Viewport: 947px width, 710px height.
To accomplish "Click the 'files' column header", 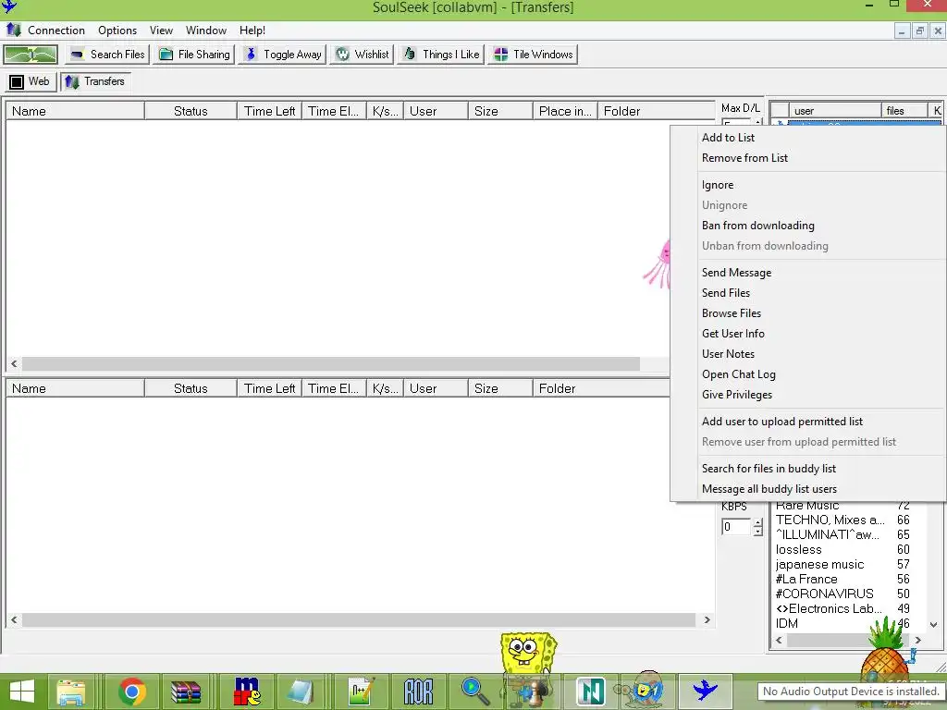I will [904, 111].
